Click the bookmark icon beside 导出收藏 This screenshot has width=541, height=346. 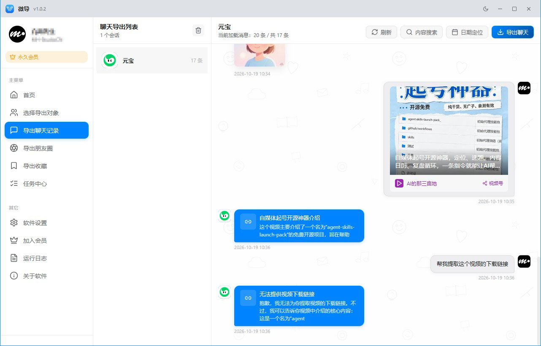coord(14,166)
